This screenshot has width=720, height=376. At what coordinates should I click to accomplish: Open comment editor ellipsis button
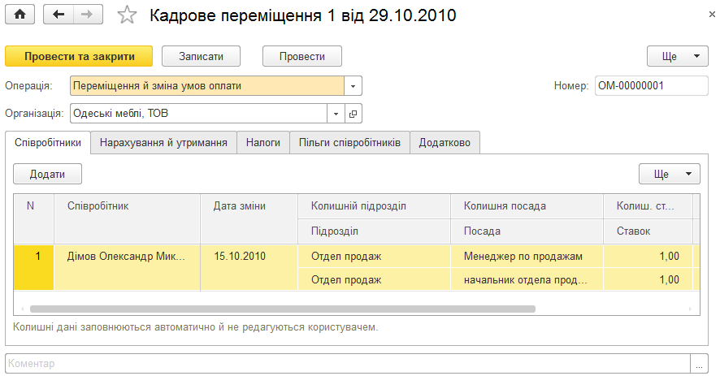coord(699,364)
